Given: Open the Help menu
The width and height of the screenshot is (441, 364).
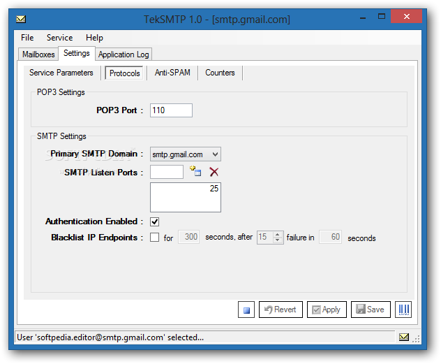Looking at the screenshot, I should tap(94, 38).
